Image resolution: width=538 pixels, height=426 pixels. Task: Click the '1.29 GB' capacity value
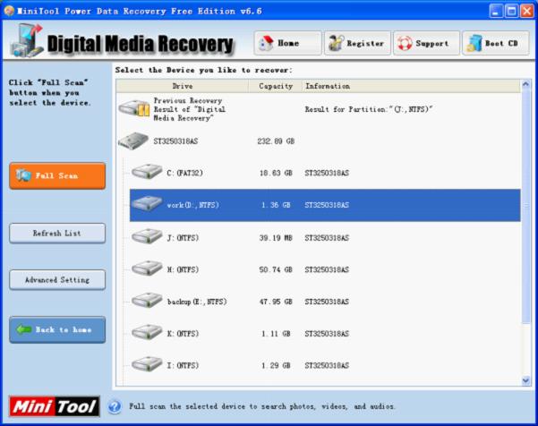pyautogui.click(x=276, y=366)
